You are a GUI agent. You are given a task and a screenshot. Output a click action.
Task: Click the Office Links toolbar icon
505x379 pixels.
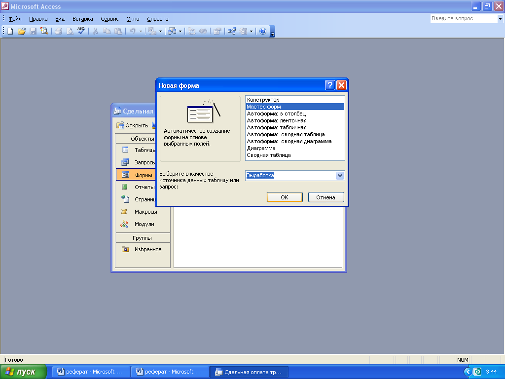pos(152,31)
